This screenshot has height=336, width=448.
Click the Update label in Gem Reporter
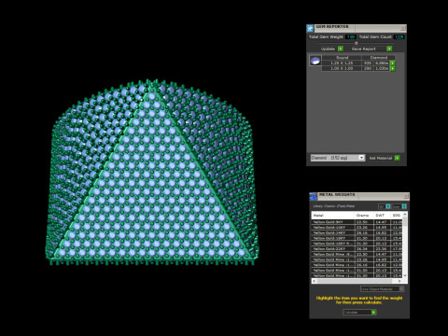(328, 49)
